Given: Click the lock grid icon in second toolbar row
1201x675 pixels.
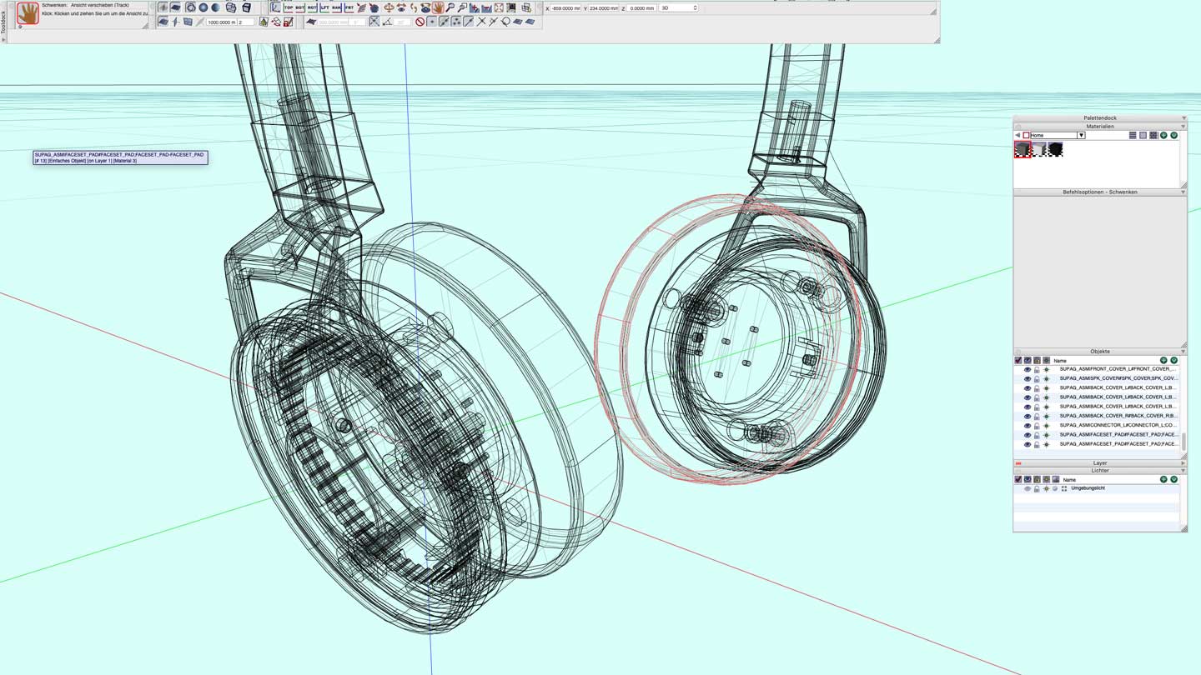Looking at the screenshot, I should tap(288, 22).
